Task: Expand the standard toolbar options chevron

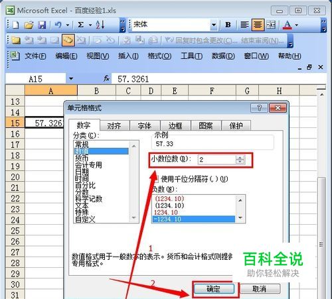Action: click(x=122, y=25)
